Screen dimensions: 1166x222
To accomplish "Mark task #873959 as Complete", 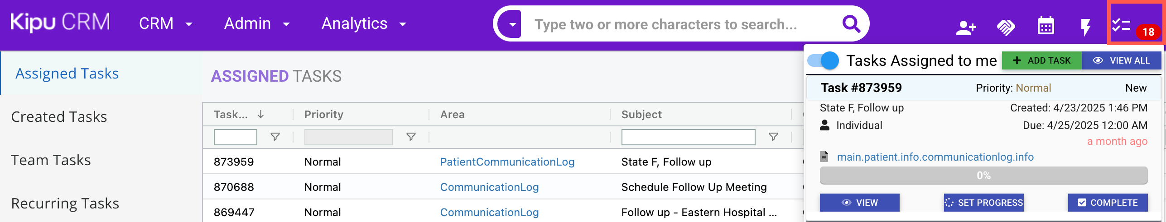I will pos(1108,203).
